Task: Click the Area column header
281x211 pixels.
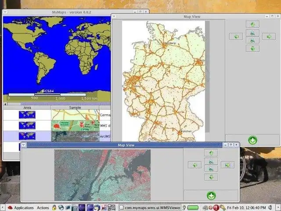Action: [27, 107]
